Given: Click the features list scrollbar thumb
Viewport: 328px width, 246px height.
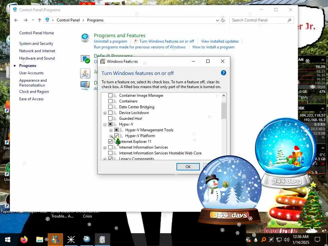Looking at the screenshot, I should tap(224, 111).
